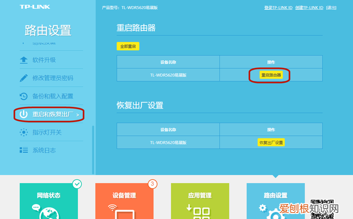The height and width of the screenshot is (219, 353).
Task: Click the product model text at top
Action: click(130, 8)
